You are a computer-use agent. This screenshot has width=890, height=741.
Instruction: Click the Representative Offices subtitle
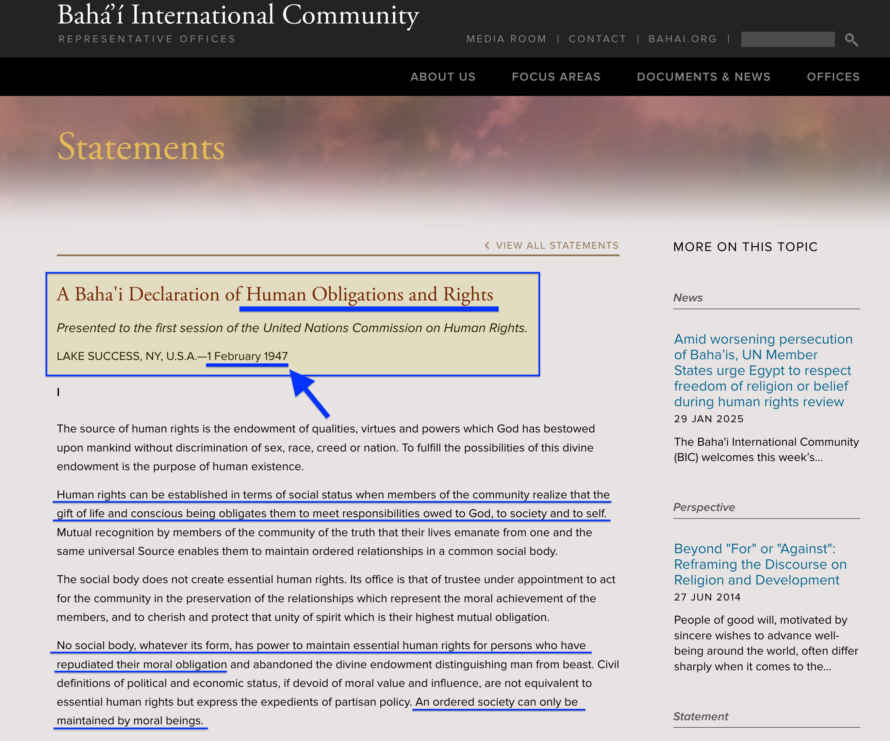147,39
